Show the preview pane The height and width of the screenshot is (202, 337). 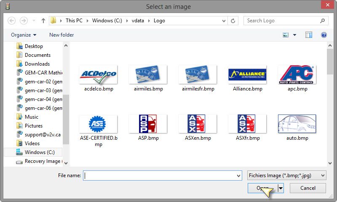pos(309,35)
